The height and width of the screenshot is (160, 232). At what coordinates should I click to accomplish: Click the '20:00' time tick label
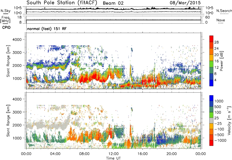pyautogui.click(x=172, y=154)
